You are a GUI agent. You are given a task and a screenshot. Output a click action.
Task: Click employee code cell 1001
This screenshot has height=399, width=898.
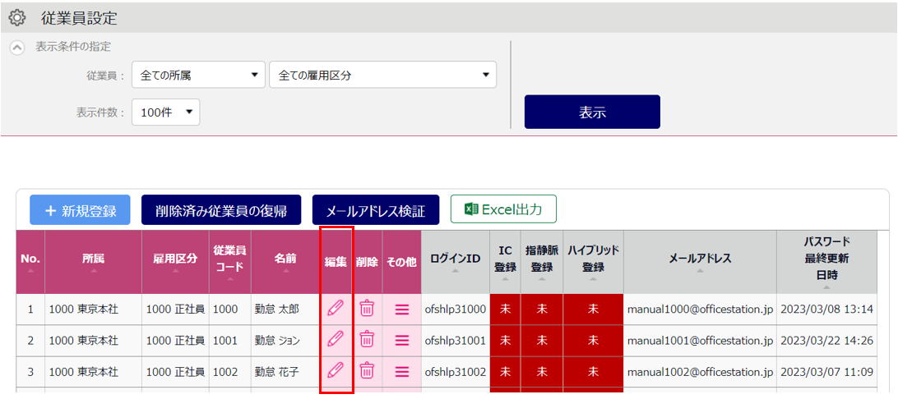pyautogui.click(x=229, y=340)
